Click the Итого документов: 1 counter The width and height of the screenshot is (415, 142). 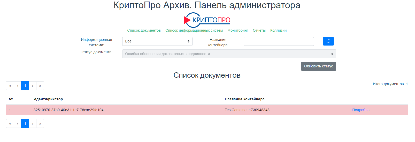390,84
